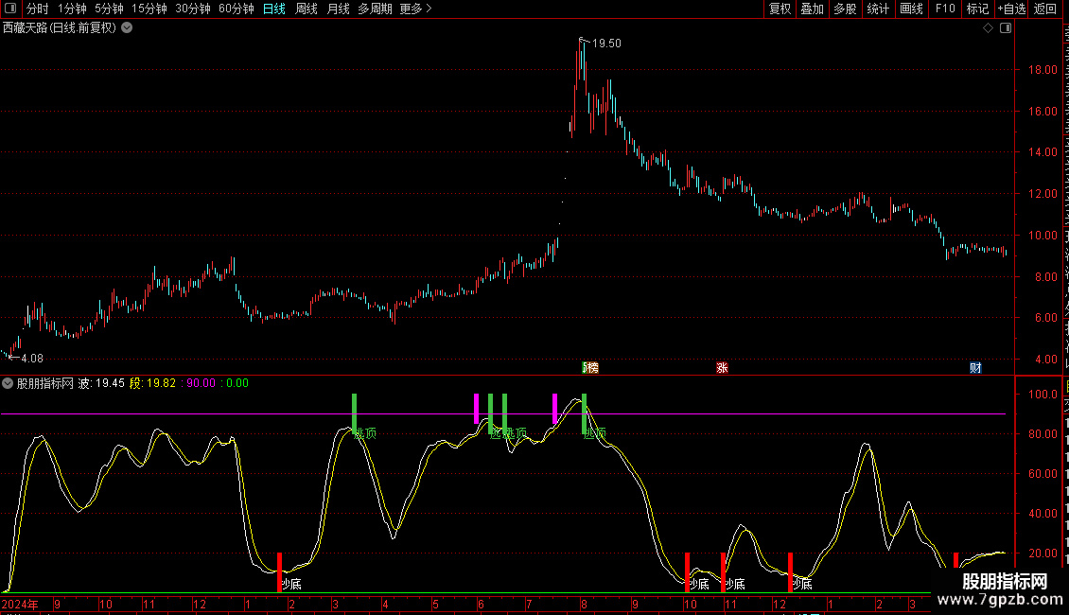The height and width of the screenshot is (615, 1069).
Task: Click the blue 财 marker icon
Action: pos(975,368)
